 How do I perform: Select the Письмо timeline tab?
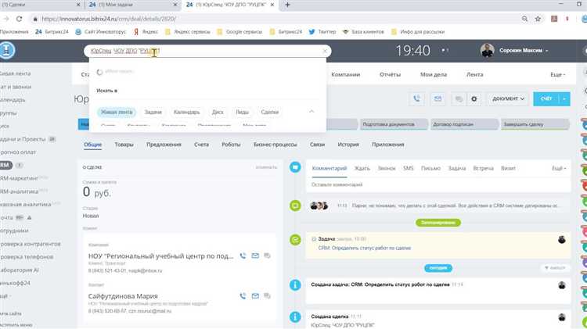pyautogui.click(x=430, y=169)
